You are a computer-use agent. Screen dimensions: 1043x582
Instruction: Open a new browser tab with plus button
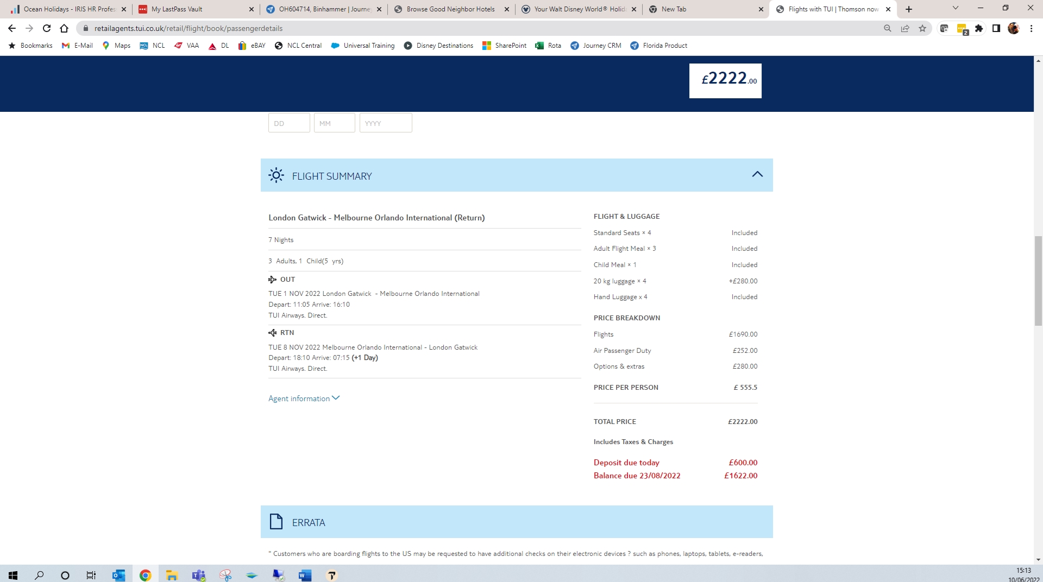(909, 9)
